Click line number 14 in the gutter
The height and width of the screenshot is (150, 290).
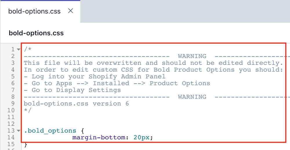pos(11,138)
